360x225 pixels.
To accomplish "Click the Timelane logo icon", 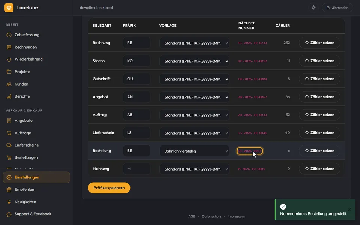I will (x=9, y=7).
